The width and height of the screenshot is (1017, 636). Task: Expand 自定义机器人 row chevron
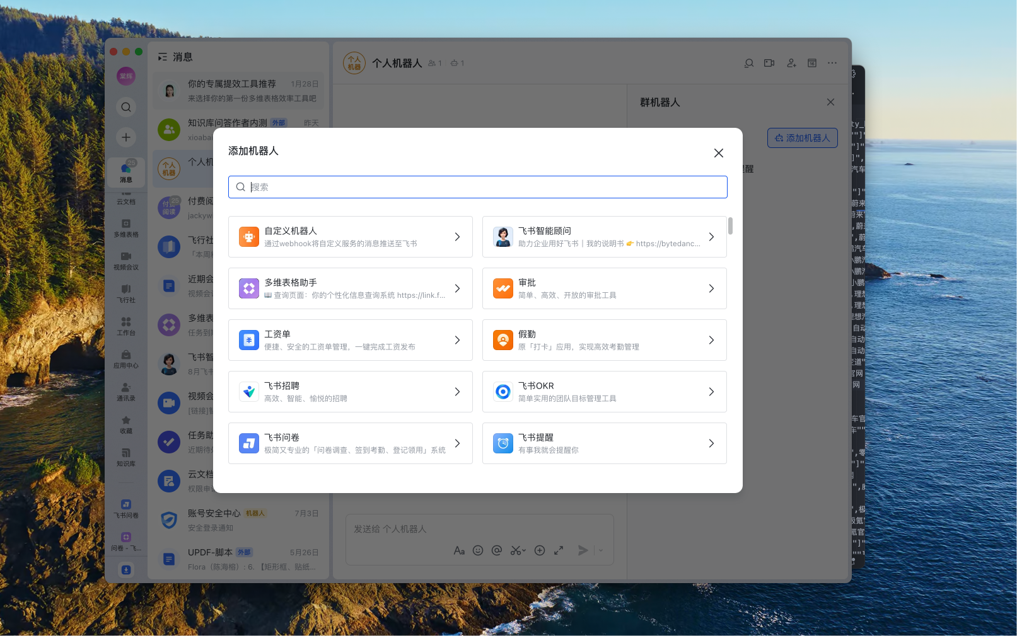(458, 237)
